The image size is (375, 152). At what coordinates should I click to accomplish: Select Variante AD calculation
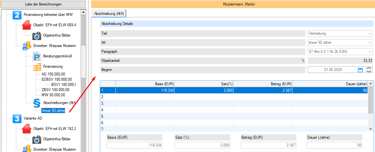tap(33, 118)
